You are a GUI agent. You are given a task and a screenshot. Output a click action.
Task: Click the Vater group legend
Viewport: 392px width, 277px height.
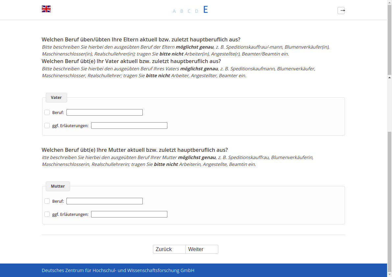(x=56, y=97)
